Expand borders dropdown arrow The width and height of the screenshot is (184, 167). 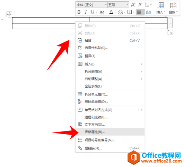pos(134,12)
